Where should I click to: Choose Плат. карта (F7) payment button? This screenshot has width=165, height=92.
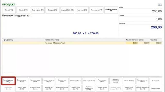96,10
